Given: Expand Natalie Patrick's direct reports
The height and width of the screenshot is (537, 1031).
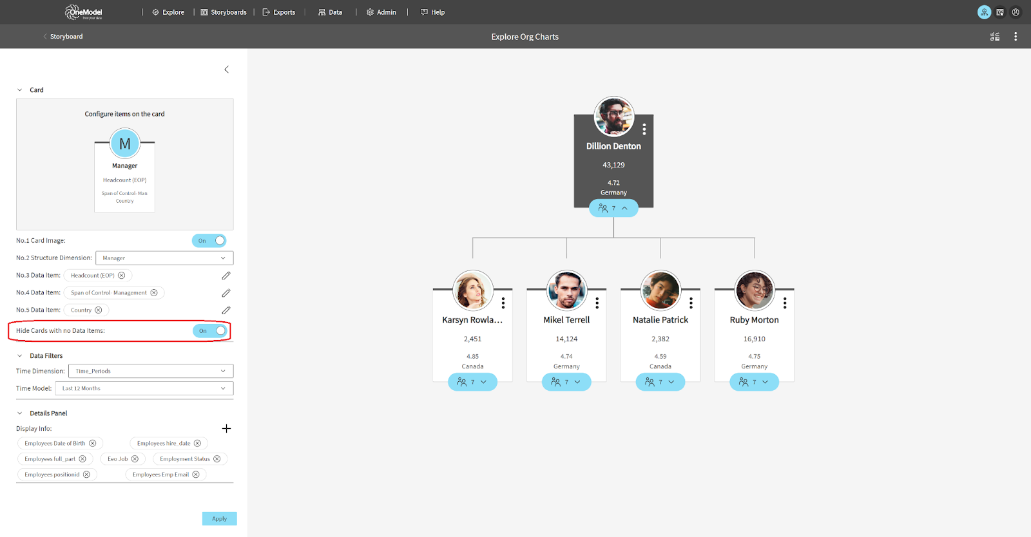Looking at the screenshot, I should (660, 382).
